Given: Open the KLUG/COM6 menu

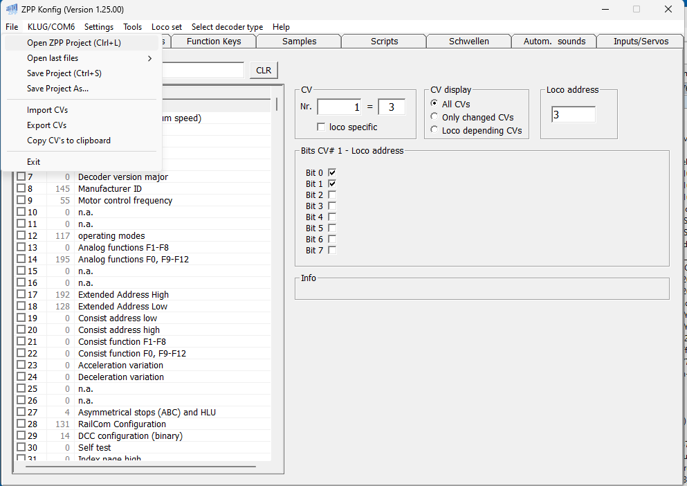Looking at the screenshot, I should point(51,27).
